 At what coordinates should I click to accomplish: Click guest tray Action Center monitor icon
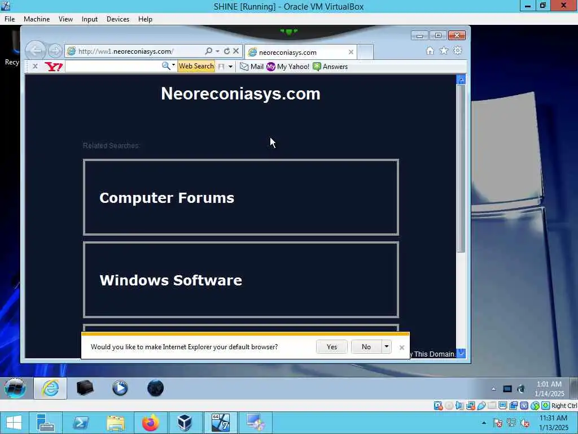507,389
